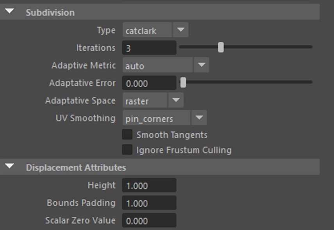Viewport: 334px width, 230px height.
Task: Click the Smooth Tangents label text
Action: [x=172, y=135]
